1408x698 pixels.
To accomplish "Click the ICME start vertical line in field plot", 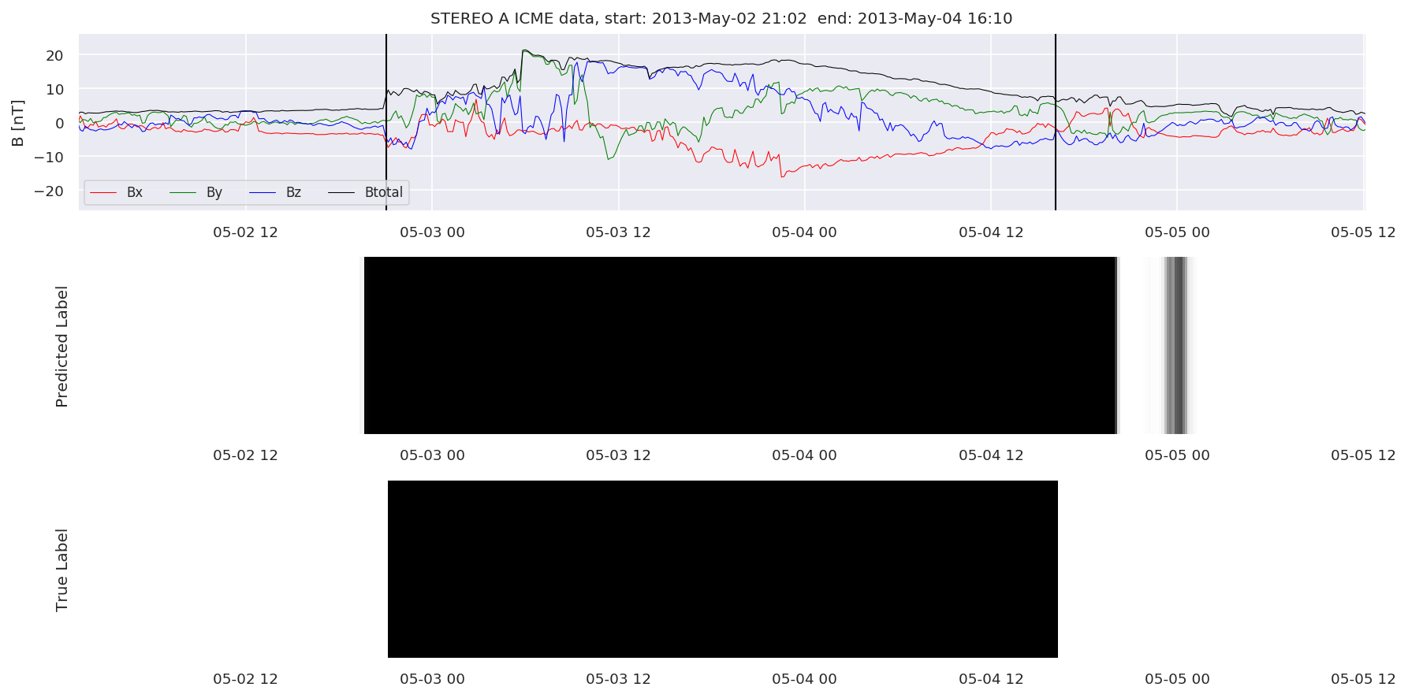I will pos(386,122).
